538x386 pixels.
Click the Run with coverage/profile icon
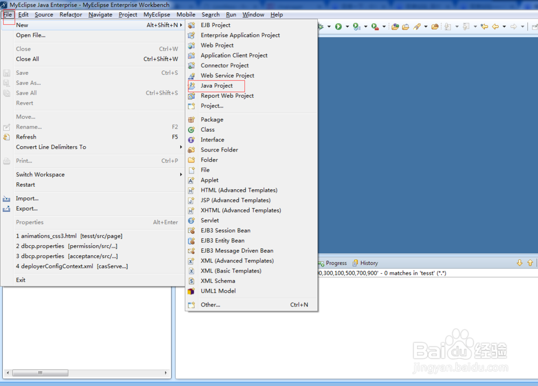click(357, 26)
